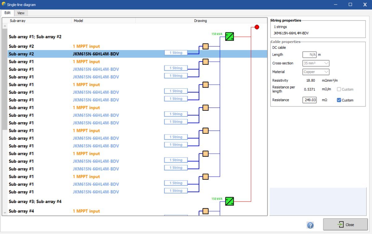
Task: Click the top green 150 kVA inverter icon
Action: coord(229,37)
